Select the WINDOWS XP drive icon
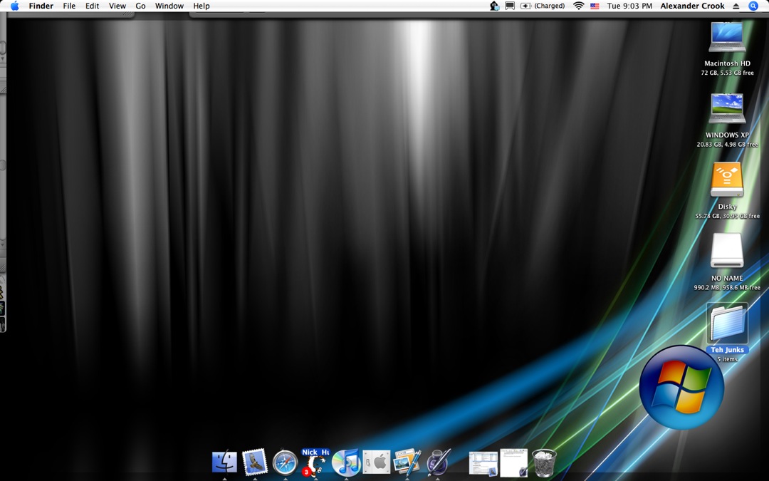 click(727, 108)
